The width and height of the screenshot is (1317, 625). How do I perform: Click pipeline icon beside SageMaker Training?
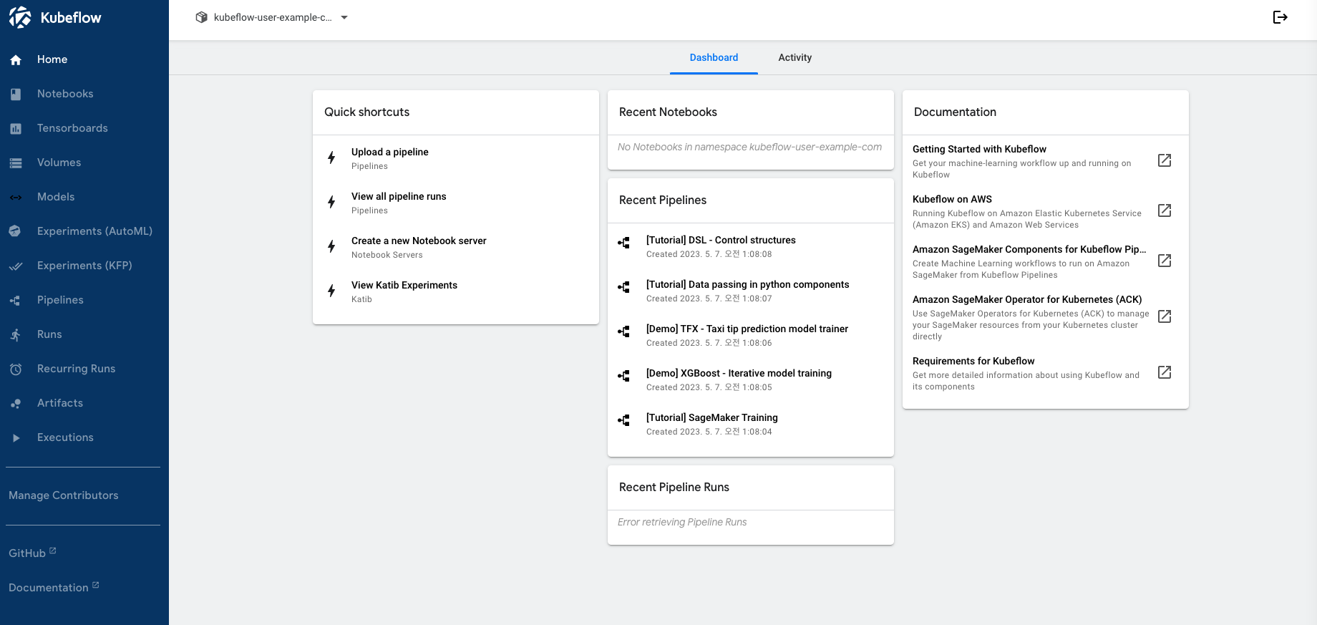point(624,420)
